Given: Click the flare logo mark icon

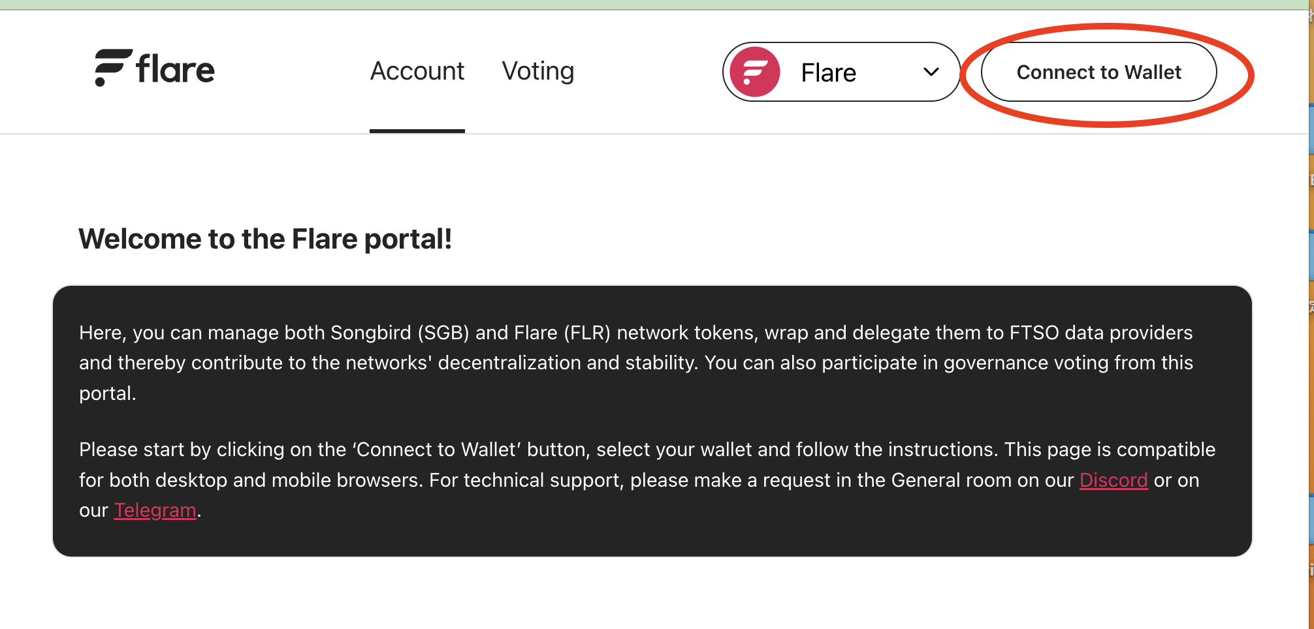Looking at the screenshot, I should point(112,67).
